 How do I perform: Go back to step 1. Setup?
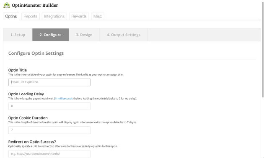(18, 35)
